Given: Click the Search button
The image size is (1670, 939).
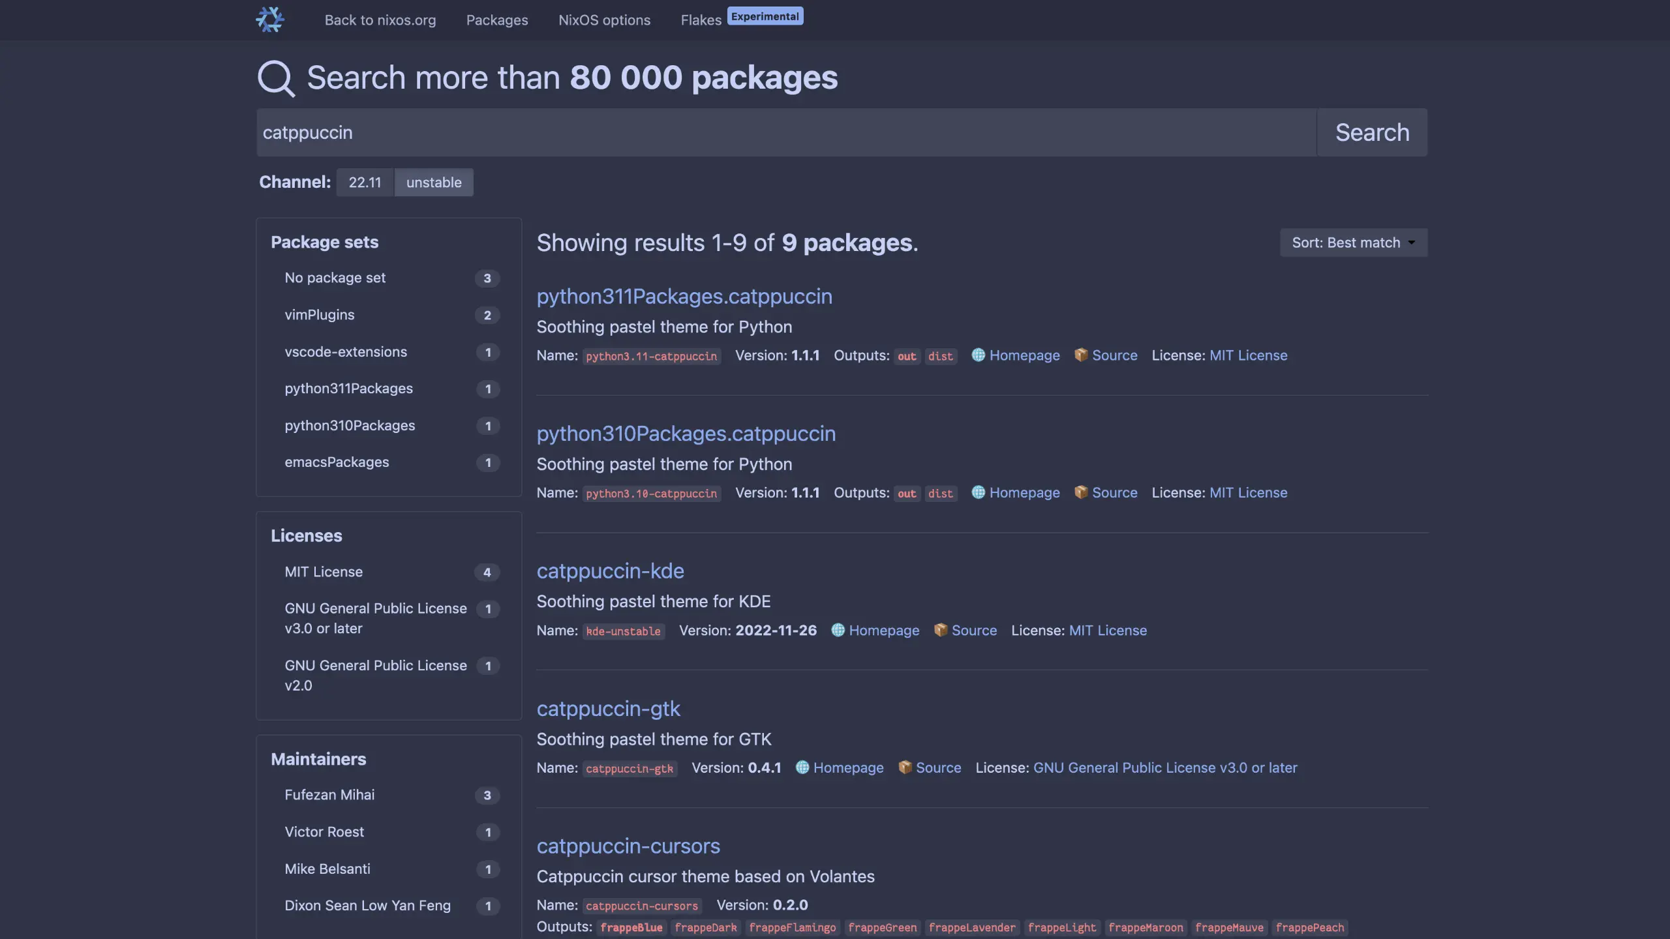Looking at the screenshot, I should (x=1373, y=132).
